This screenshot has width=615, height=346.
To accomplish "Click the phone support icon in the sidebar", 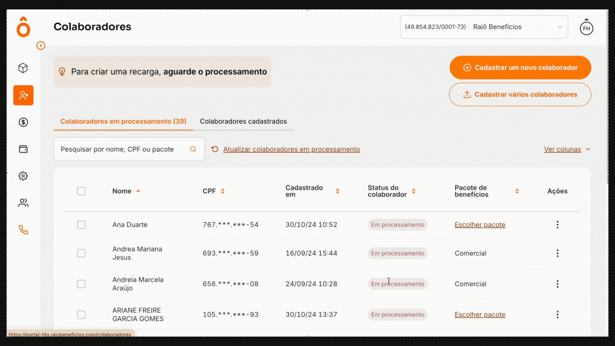I will [23, 230].
